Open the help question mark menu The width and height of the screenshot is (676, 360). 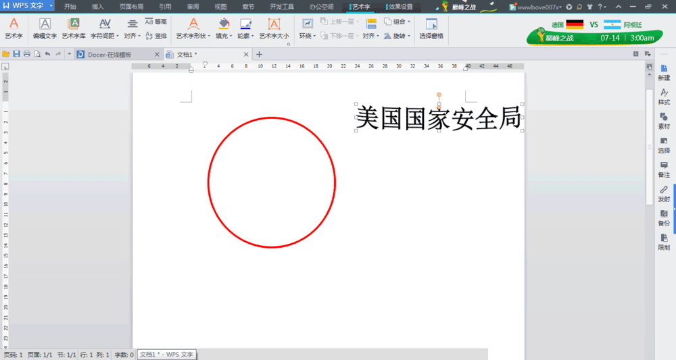[x=602, y=7]
